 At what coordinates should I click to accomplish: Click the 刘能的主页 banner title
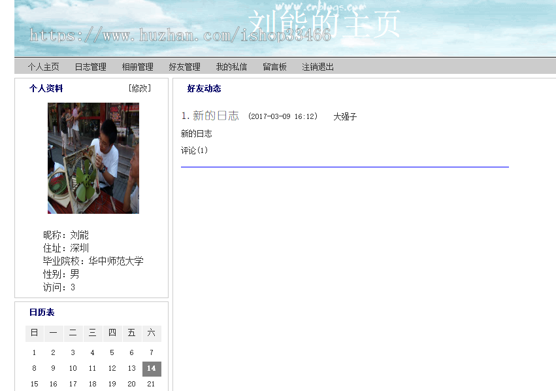(x=324, y=24)
